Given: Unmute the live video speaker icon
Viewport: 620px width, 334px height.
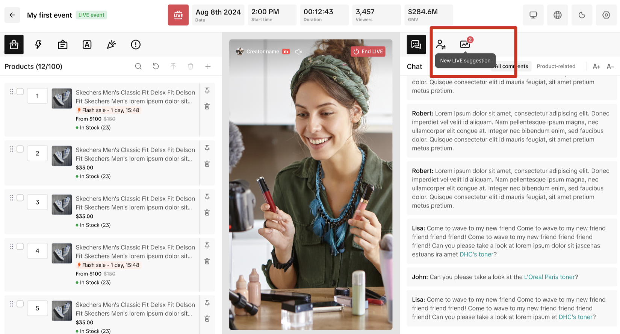Looking at the screenshot, I should coord(299,52).
